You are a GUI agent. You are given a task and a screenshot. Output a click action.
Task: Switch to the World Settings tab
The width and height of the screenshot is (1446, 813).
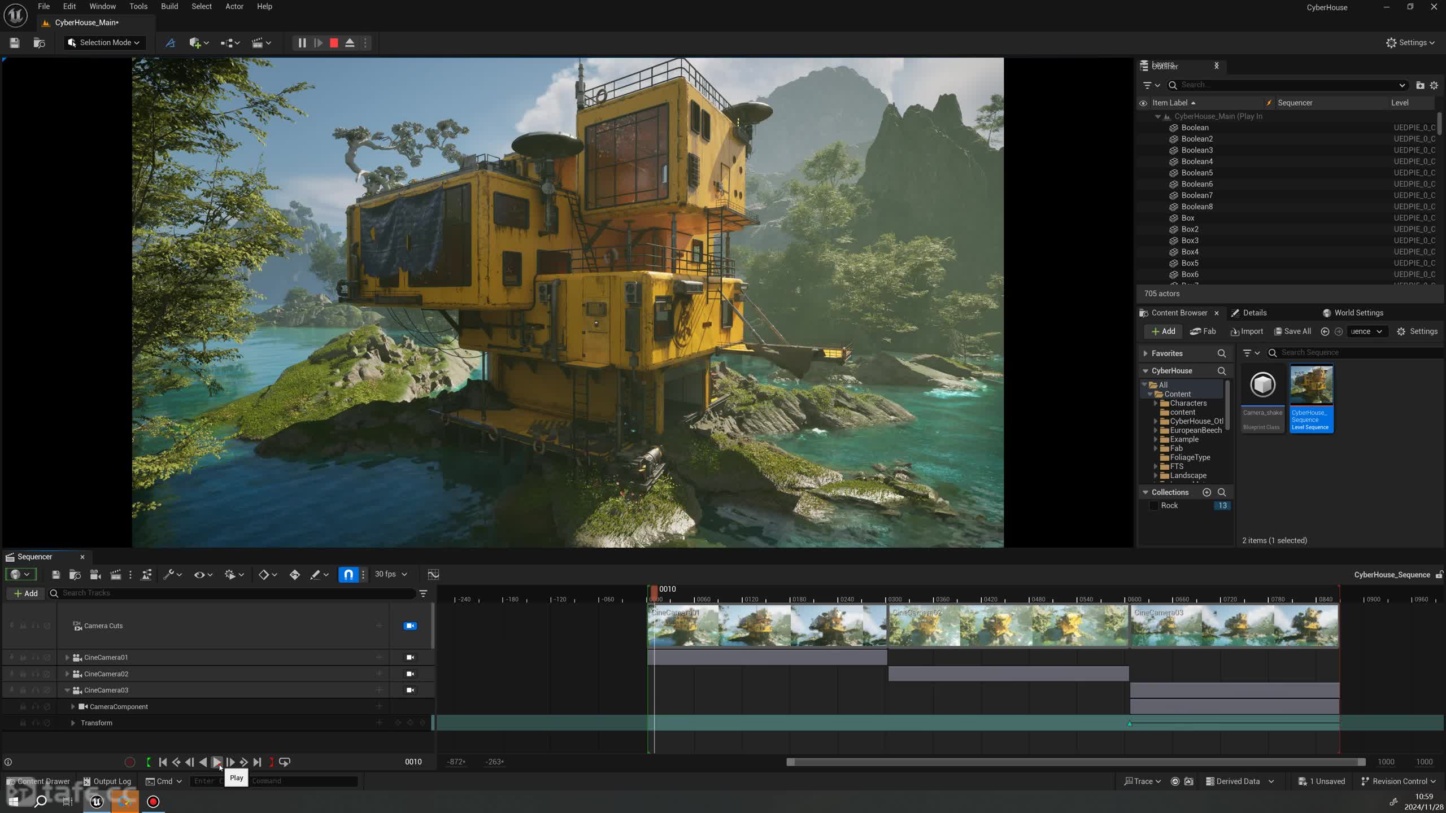[x=1353, y=313]
